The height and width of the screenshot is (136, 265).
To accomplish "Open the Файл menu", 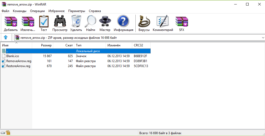I will coord(5,11).
